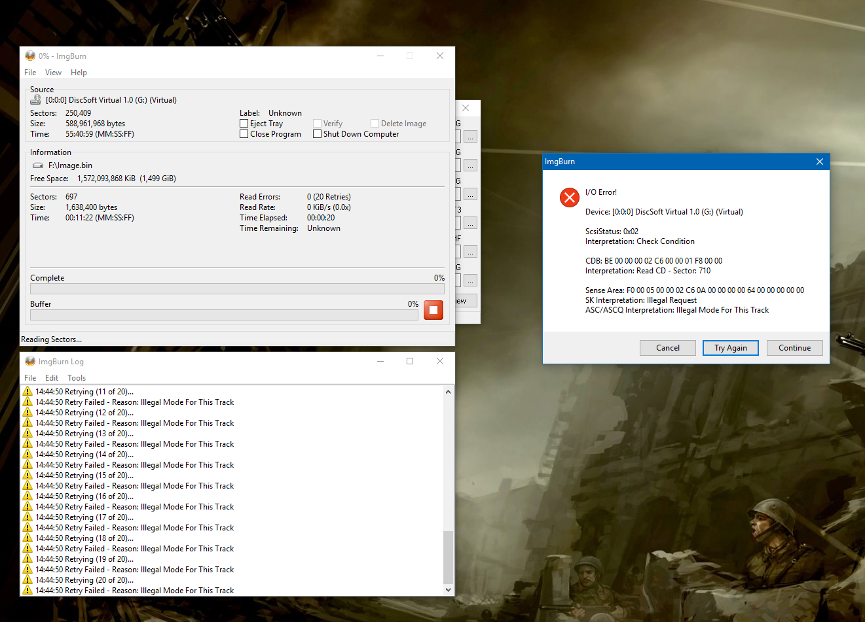Minimize the main ImgBurn window
This screenshot has width=865, height=622.
[380, 56]
